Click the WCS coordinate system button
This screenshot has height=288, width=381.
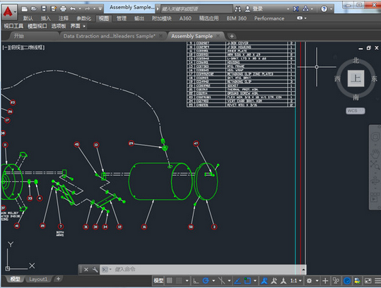pos(356,111)
